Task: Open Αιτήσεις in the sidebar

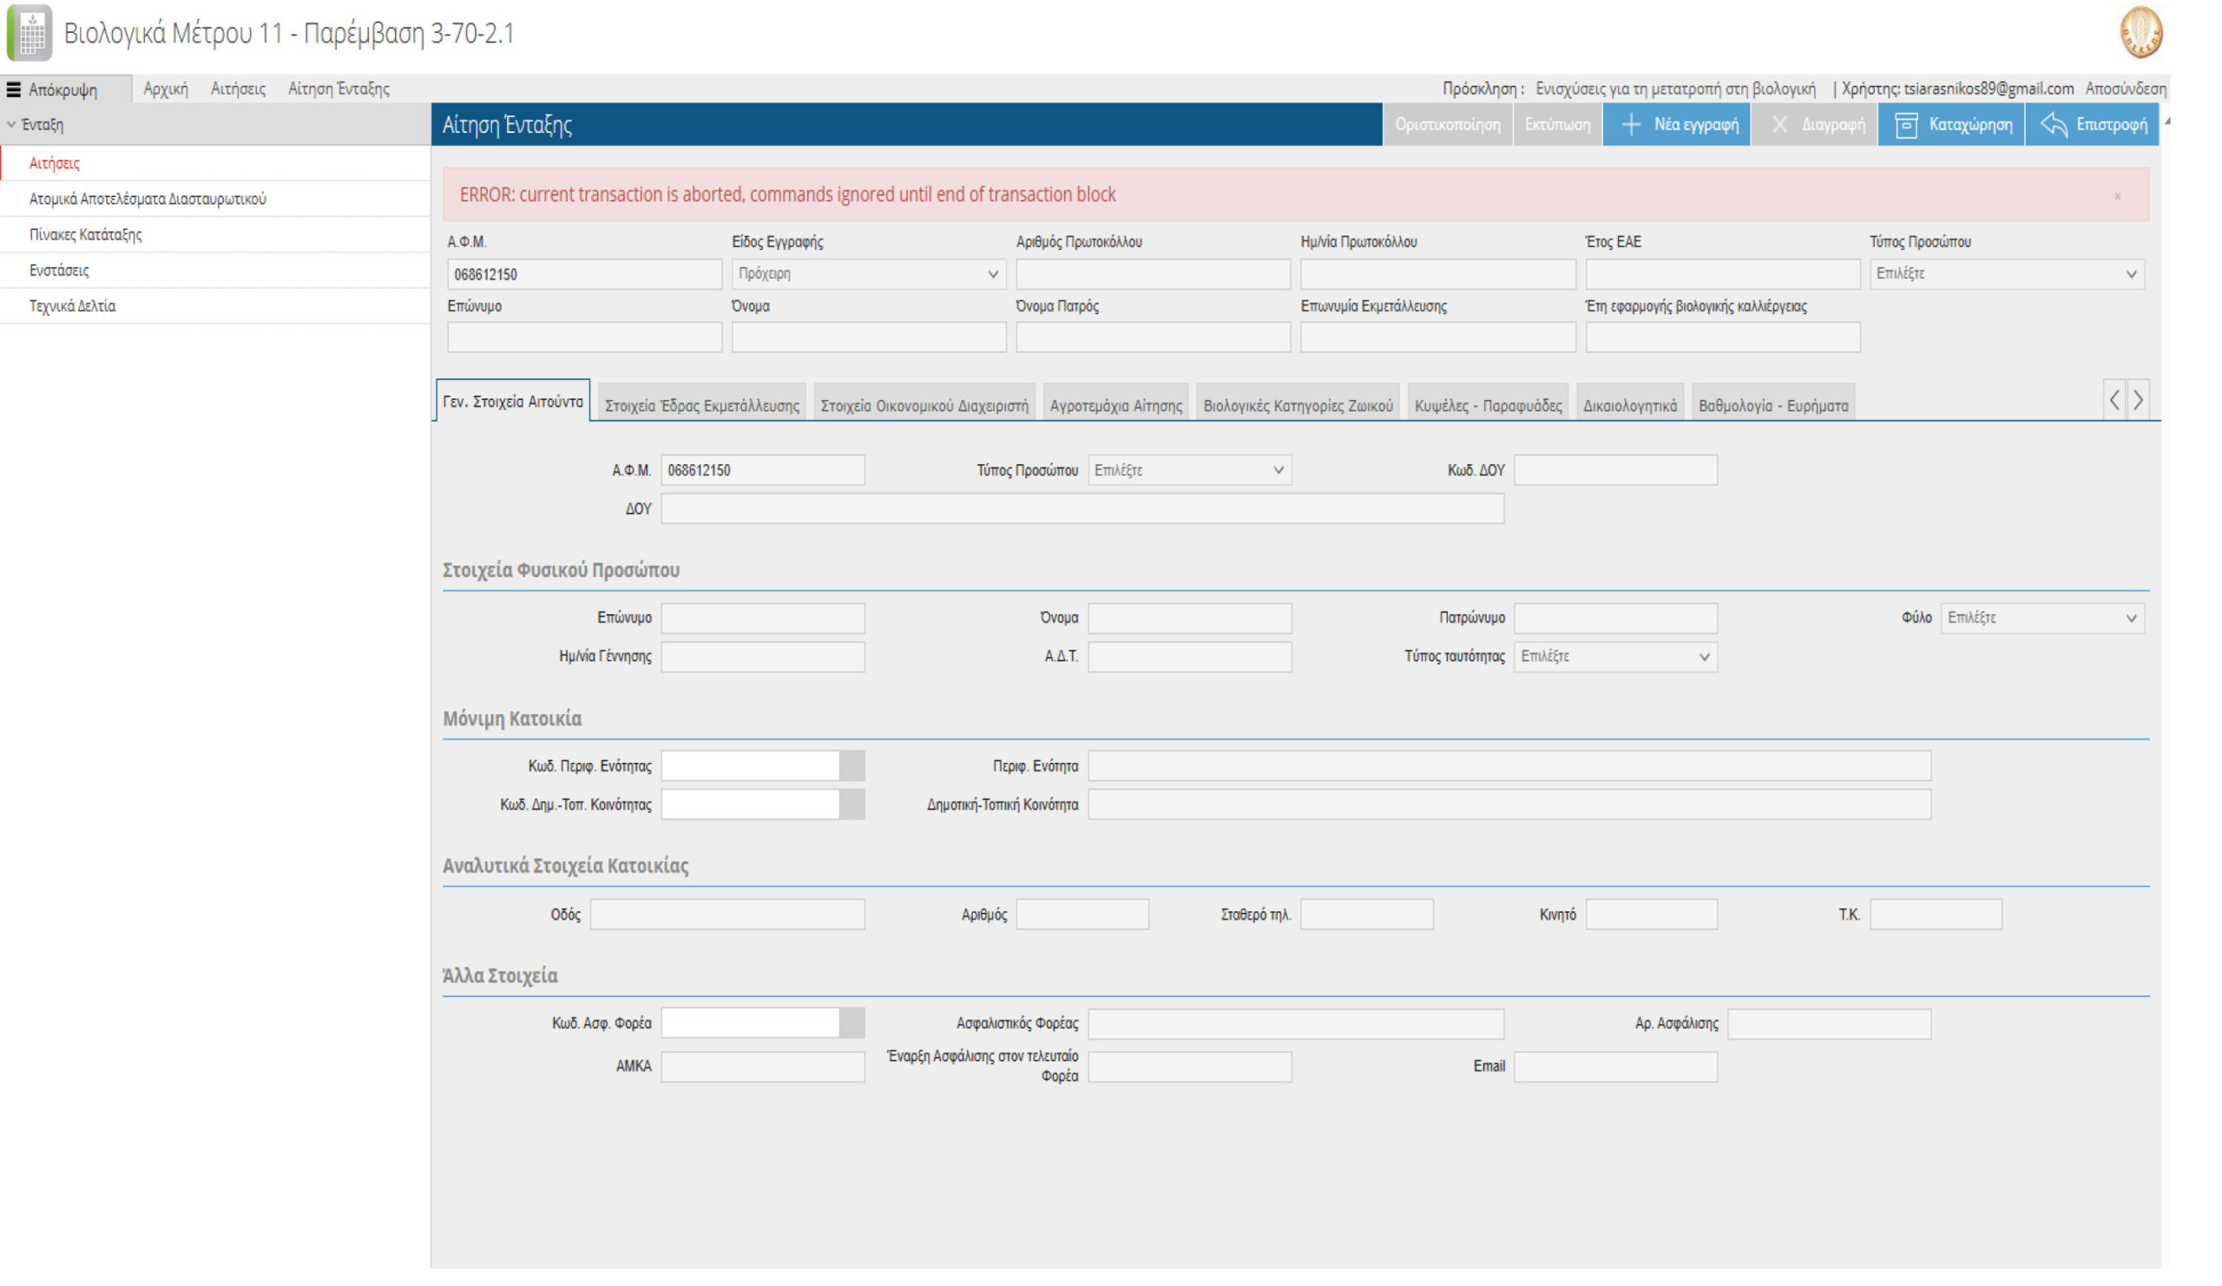Action: pos(216,163)
